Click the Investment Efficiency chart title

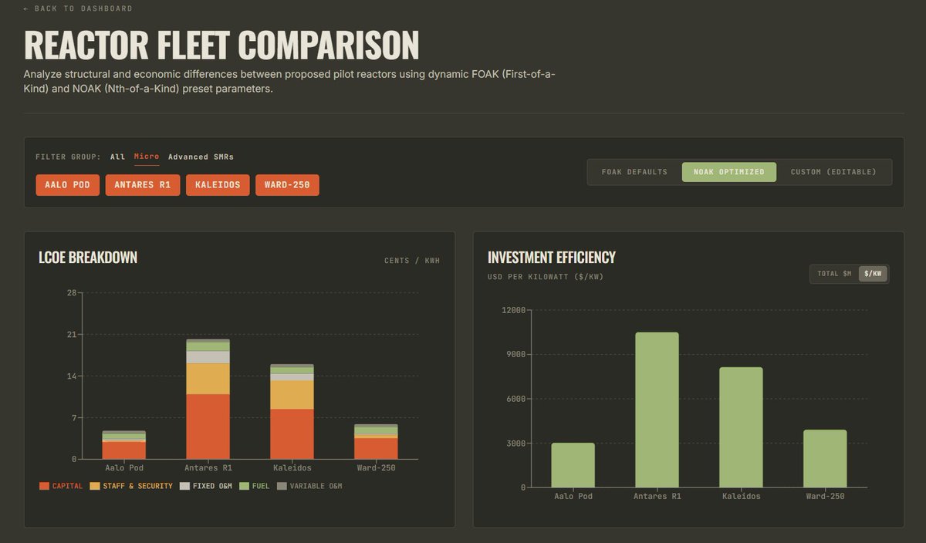point(552,258)
